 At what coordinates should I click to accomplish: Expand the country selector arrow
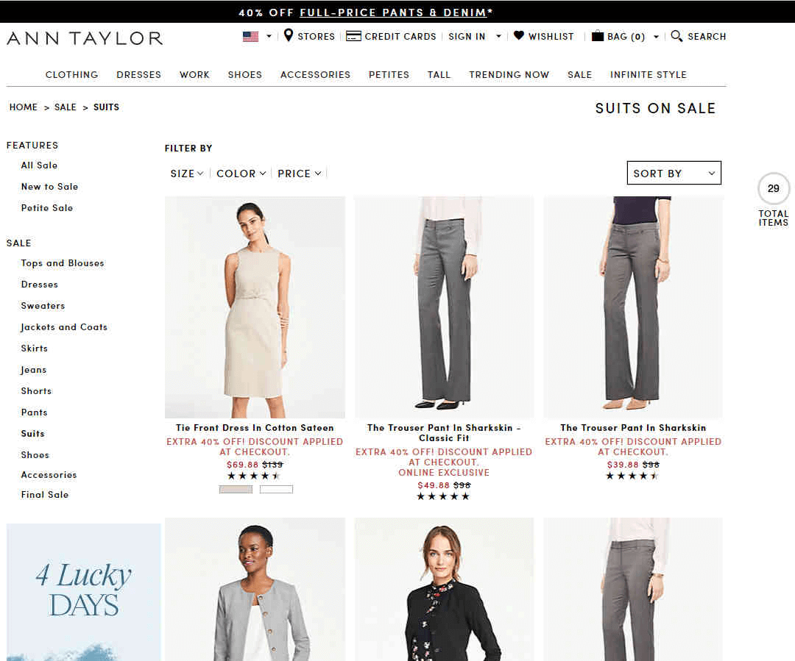pos(269,37)
